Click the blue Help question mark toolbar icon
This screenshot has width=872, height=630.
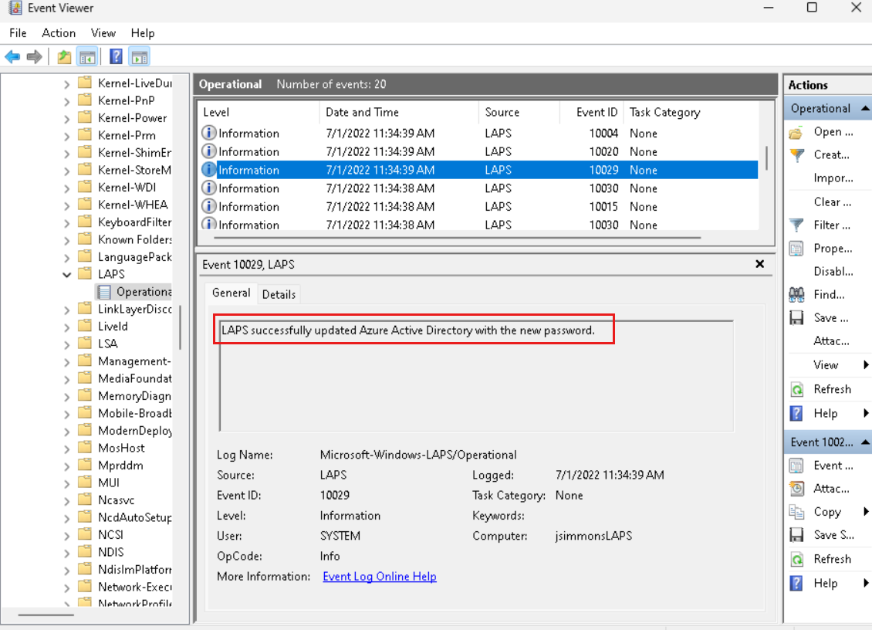coord(116,56)
